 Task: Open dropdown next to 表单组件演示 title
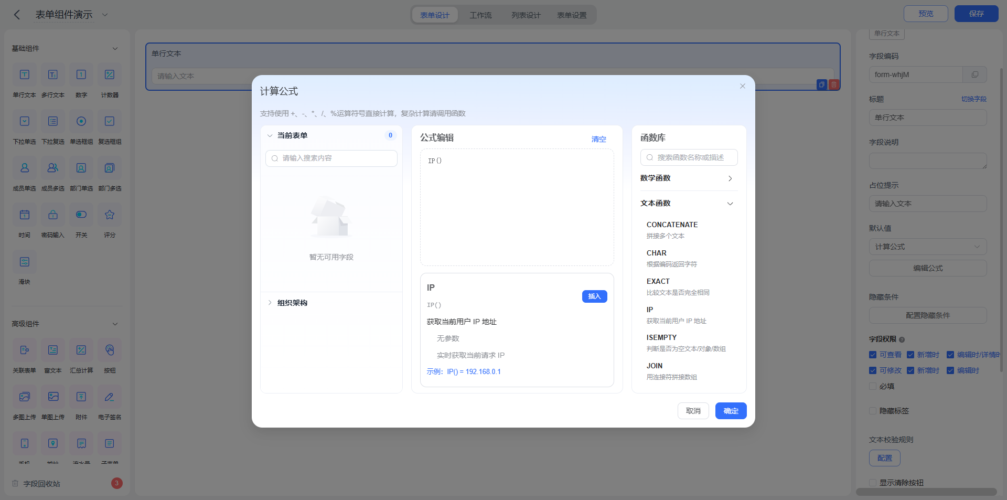[x=104, y=15]
